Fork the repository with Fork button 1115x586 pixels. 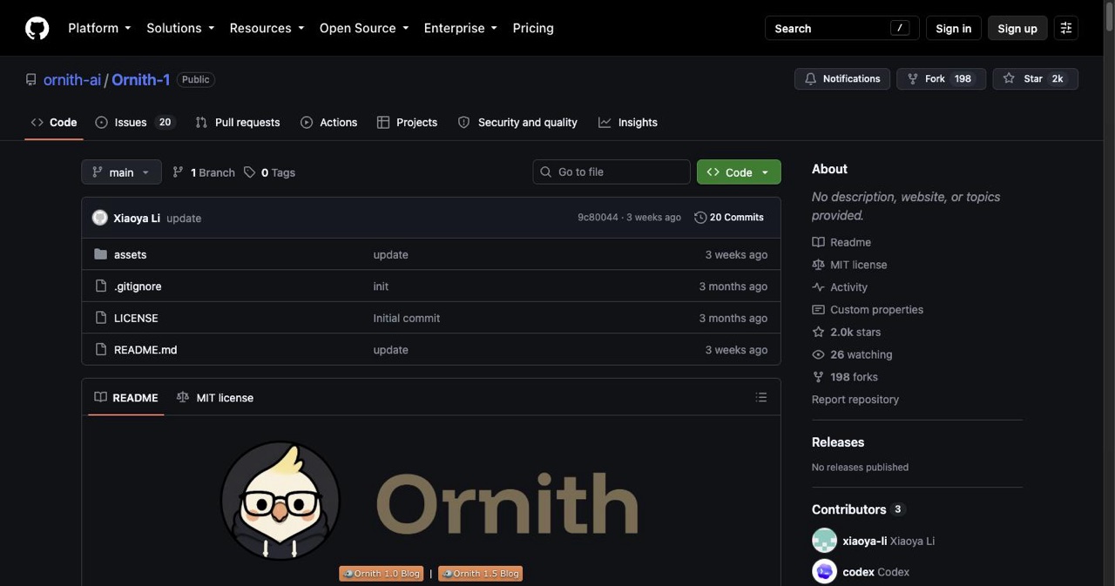(x=941, y=78)
